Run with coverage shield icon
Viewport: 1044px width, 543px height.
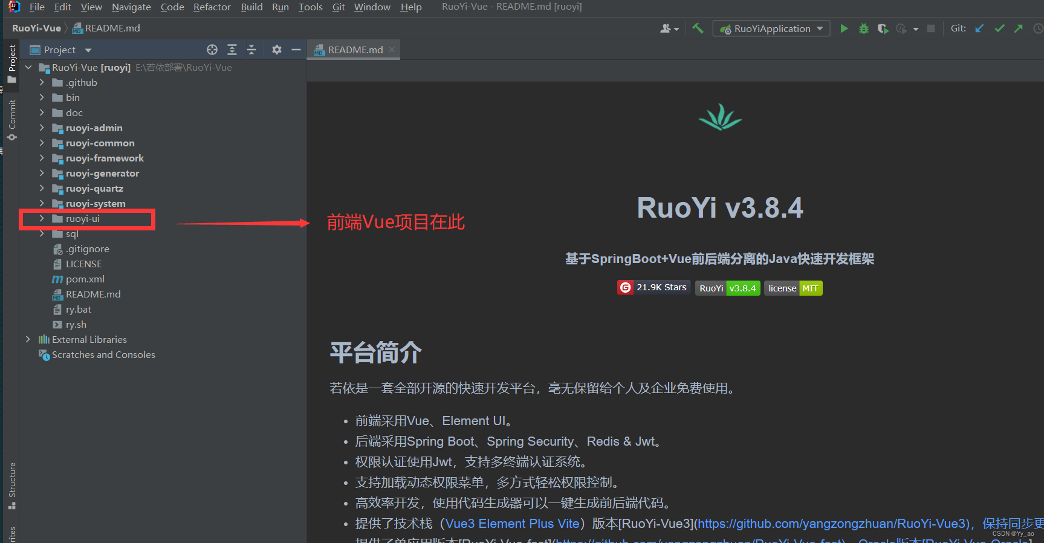tap(883, 28)
